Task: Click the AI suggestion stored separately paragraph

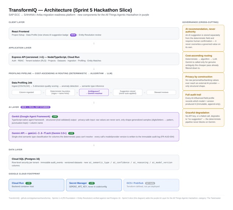Action: pos(203,41)
